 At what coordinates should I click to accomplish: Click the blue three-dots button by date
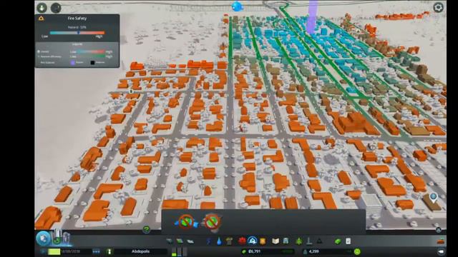pos(96,251)
